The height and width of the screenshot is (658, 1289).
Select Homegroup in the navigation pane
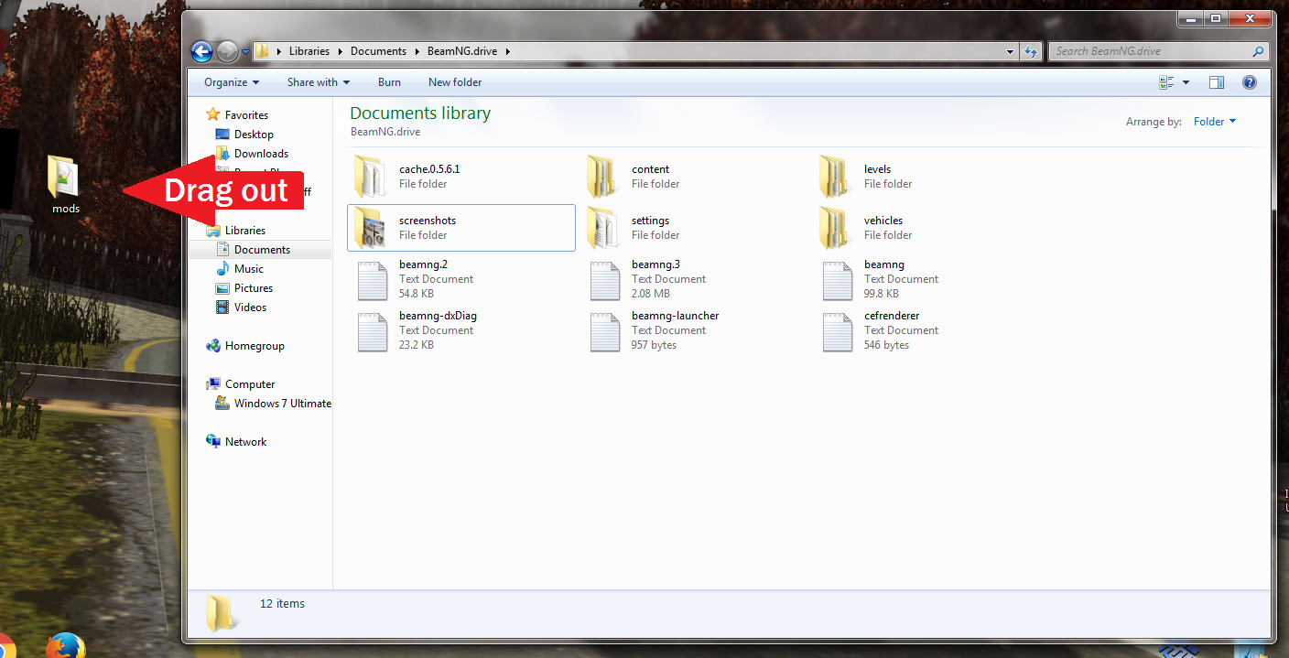click(255, 346)
